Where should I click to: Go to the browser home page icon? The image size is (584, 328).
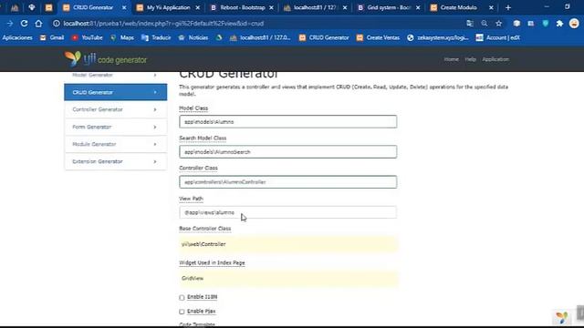[x=38, y=24]
